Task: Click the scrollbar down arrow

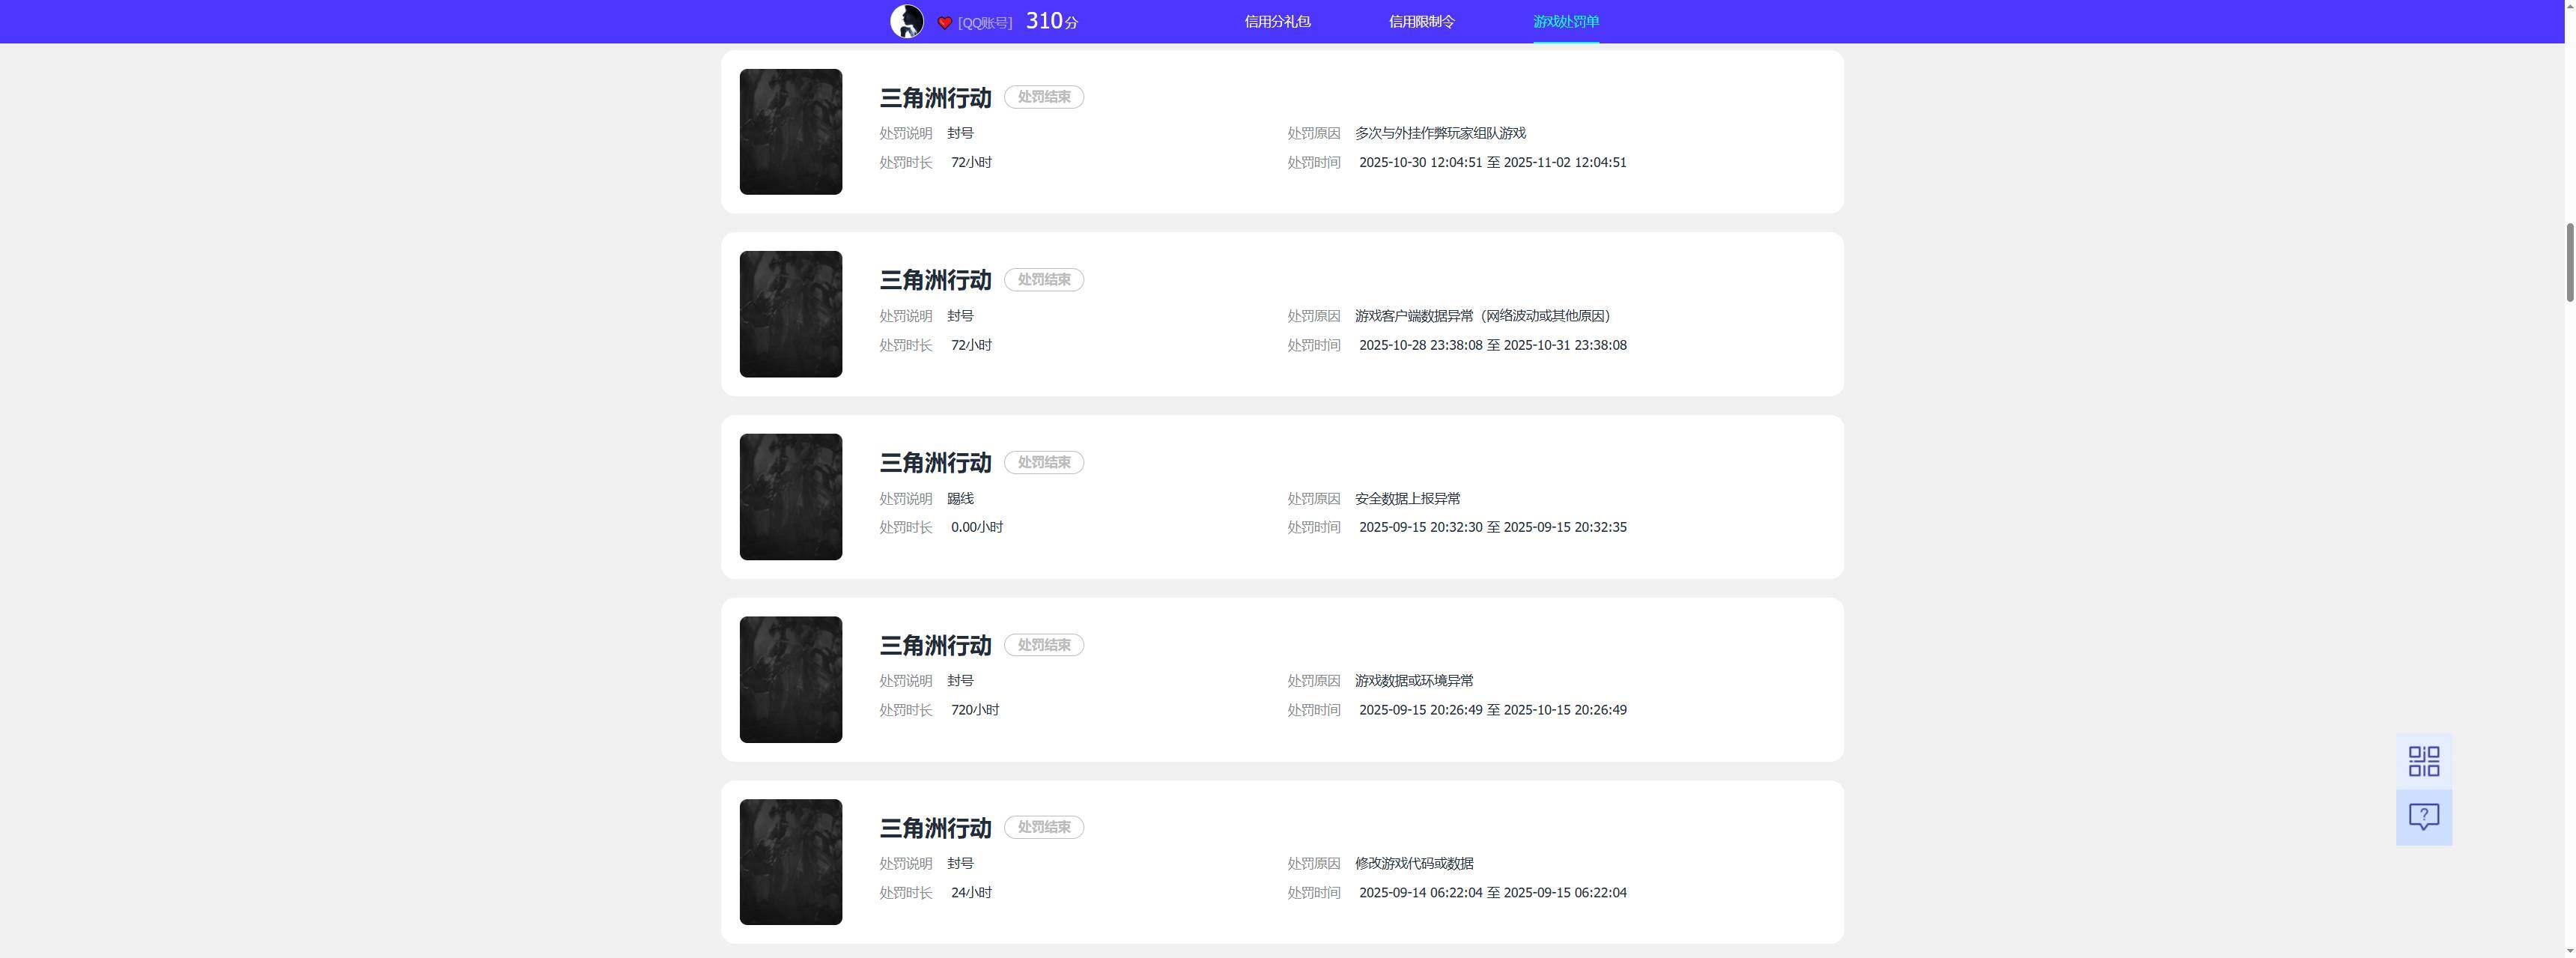Action: tap(2569, 950)
